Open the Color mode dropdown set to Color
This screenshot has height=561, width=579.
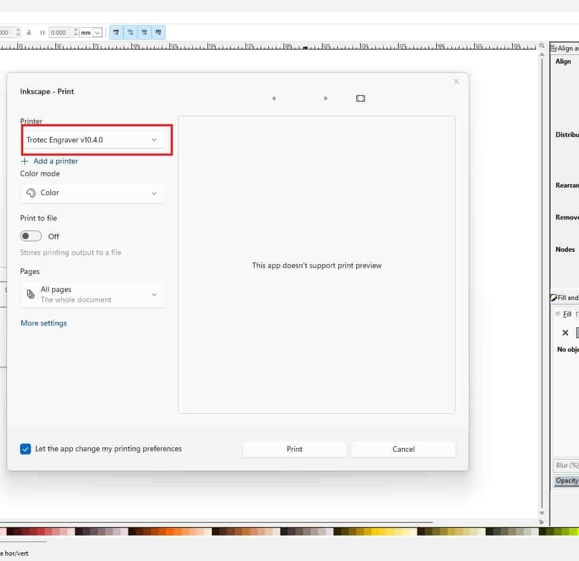(92, 193)
